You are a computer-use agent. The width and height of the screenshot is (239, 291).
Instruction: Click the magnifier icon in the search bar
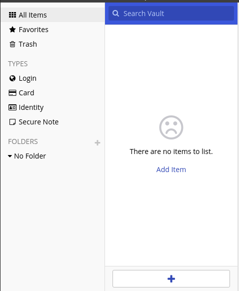116,14
